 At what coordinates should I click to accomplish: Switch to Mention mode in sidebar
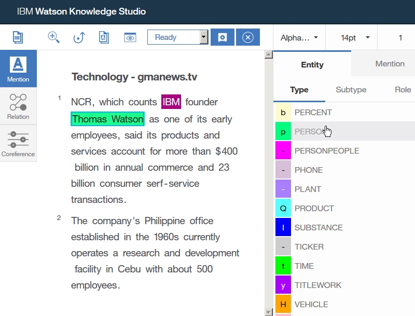pos(18,68)
